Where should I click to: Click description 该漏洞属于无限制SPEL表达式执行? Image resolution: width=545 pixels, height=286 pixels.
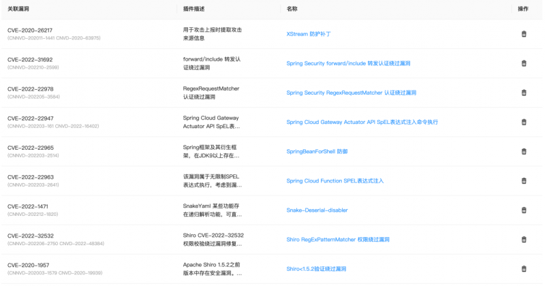click(x=213, y=180)
